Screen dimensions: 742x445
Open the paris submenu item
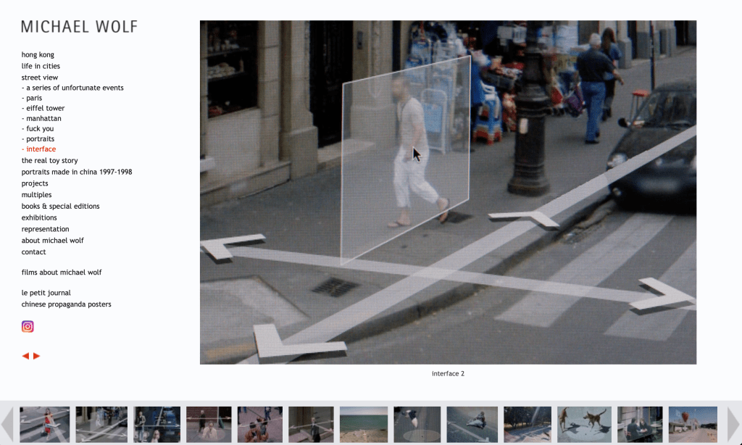33,98
